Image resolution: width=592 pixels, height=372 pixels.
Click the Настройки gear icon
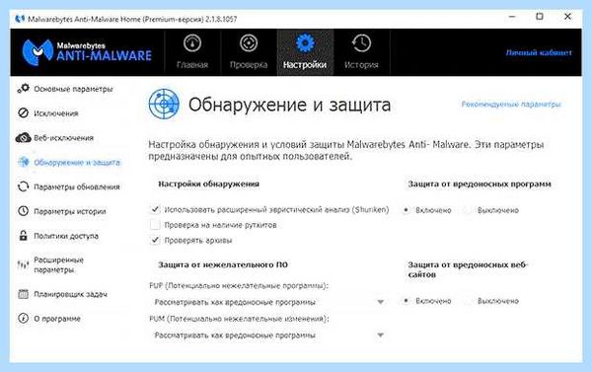305,42
